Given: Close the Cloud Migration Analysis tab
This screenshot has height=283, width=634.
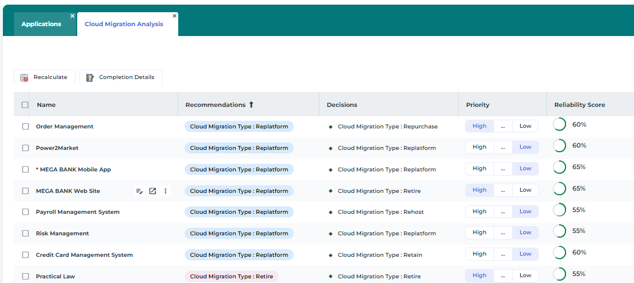Looking at the screenshot, I should coord(174,16).
